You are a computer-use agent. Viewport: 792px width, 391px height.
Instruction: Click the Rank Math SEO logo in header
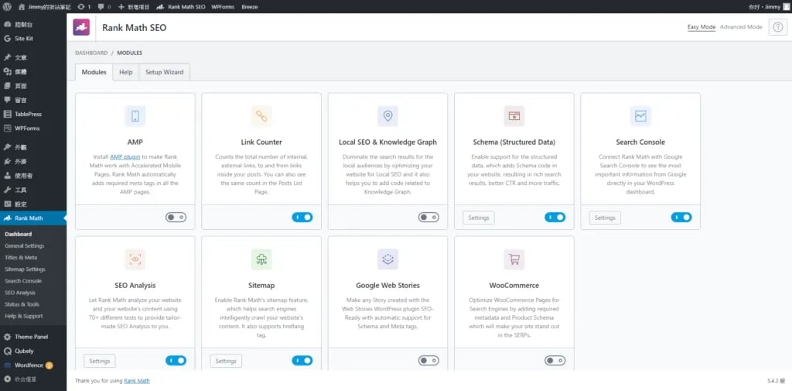(x=81, y=27)
